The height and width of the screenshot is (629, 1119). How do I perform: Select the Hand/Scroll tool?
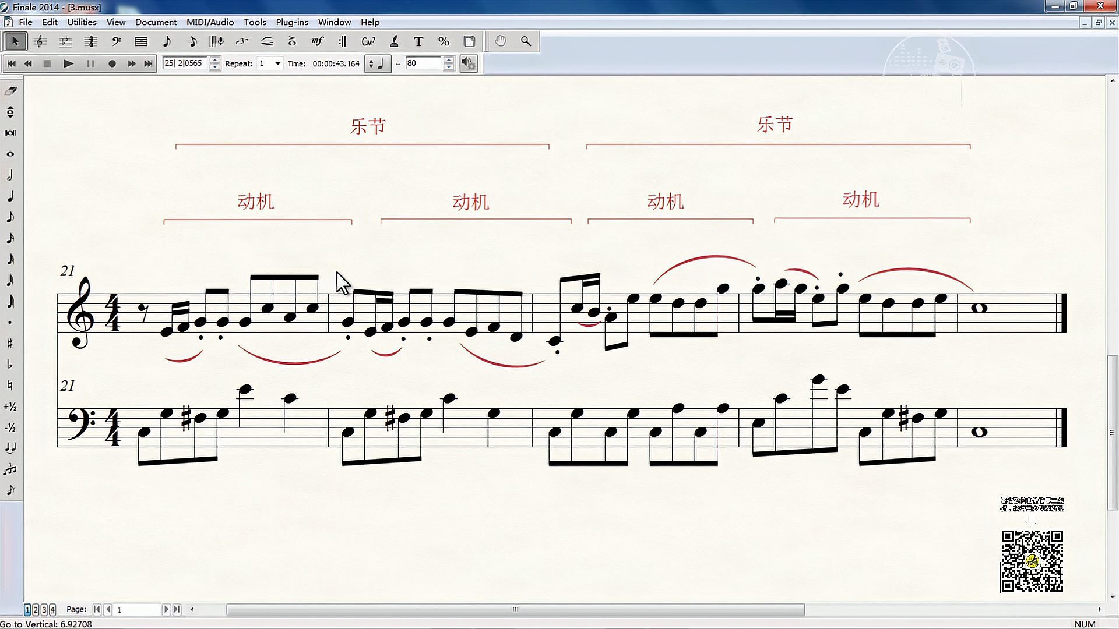pyautogui.click(x=500, y=41)
